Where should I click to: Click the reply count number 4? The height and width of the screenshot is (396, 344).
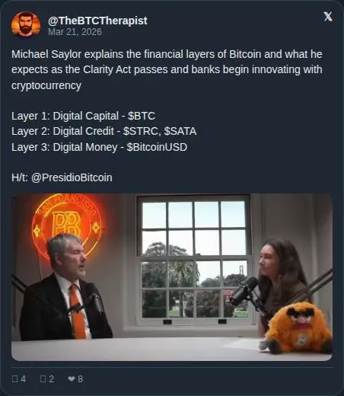(x=23, y=379)
